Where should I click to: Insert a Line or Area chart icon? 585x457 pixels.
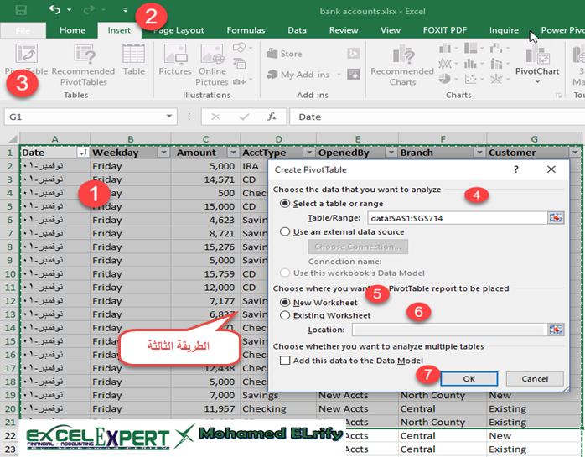click(x=445, y=64)
